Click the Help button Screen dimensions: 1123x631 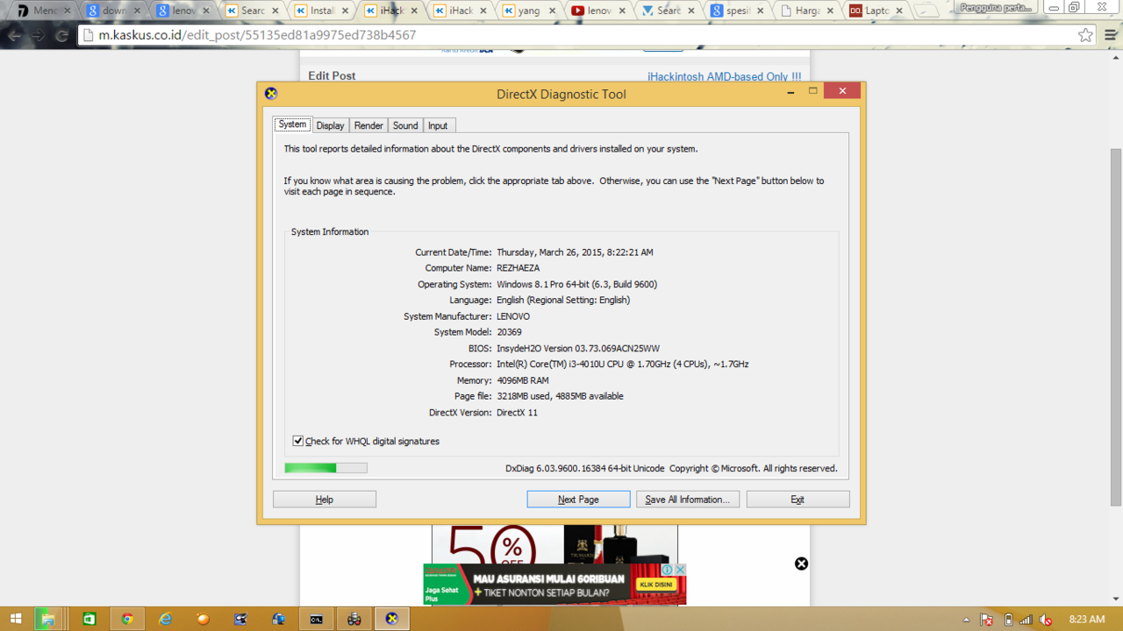(x=325, y=500)
